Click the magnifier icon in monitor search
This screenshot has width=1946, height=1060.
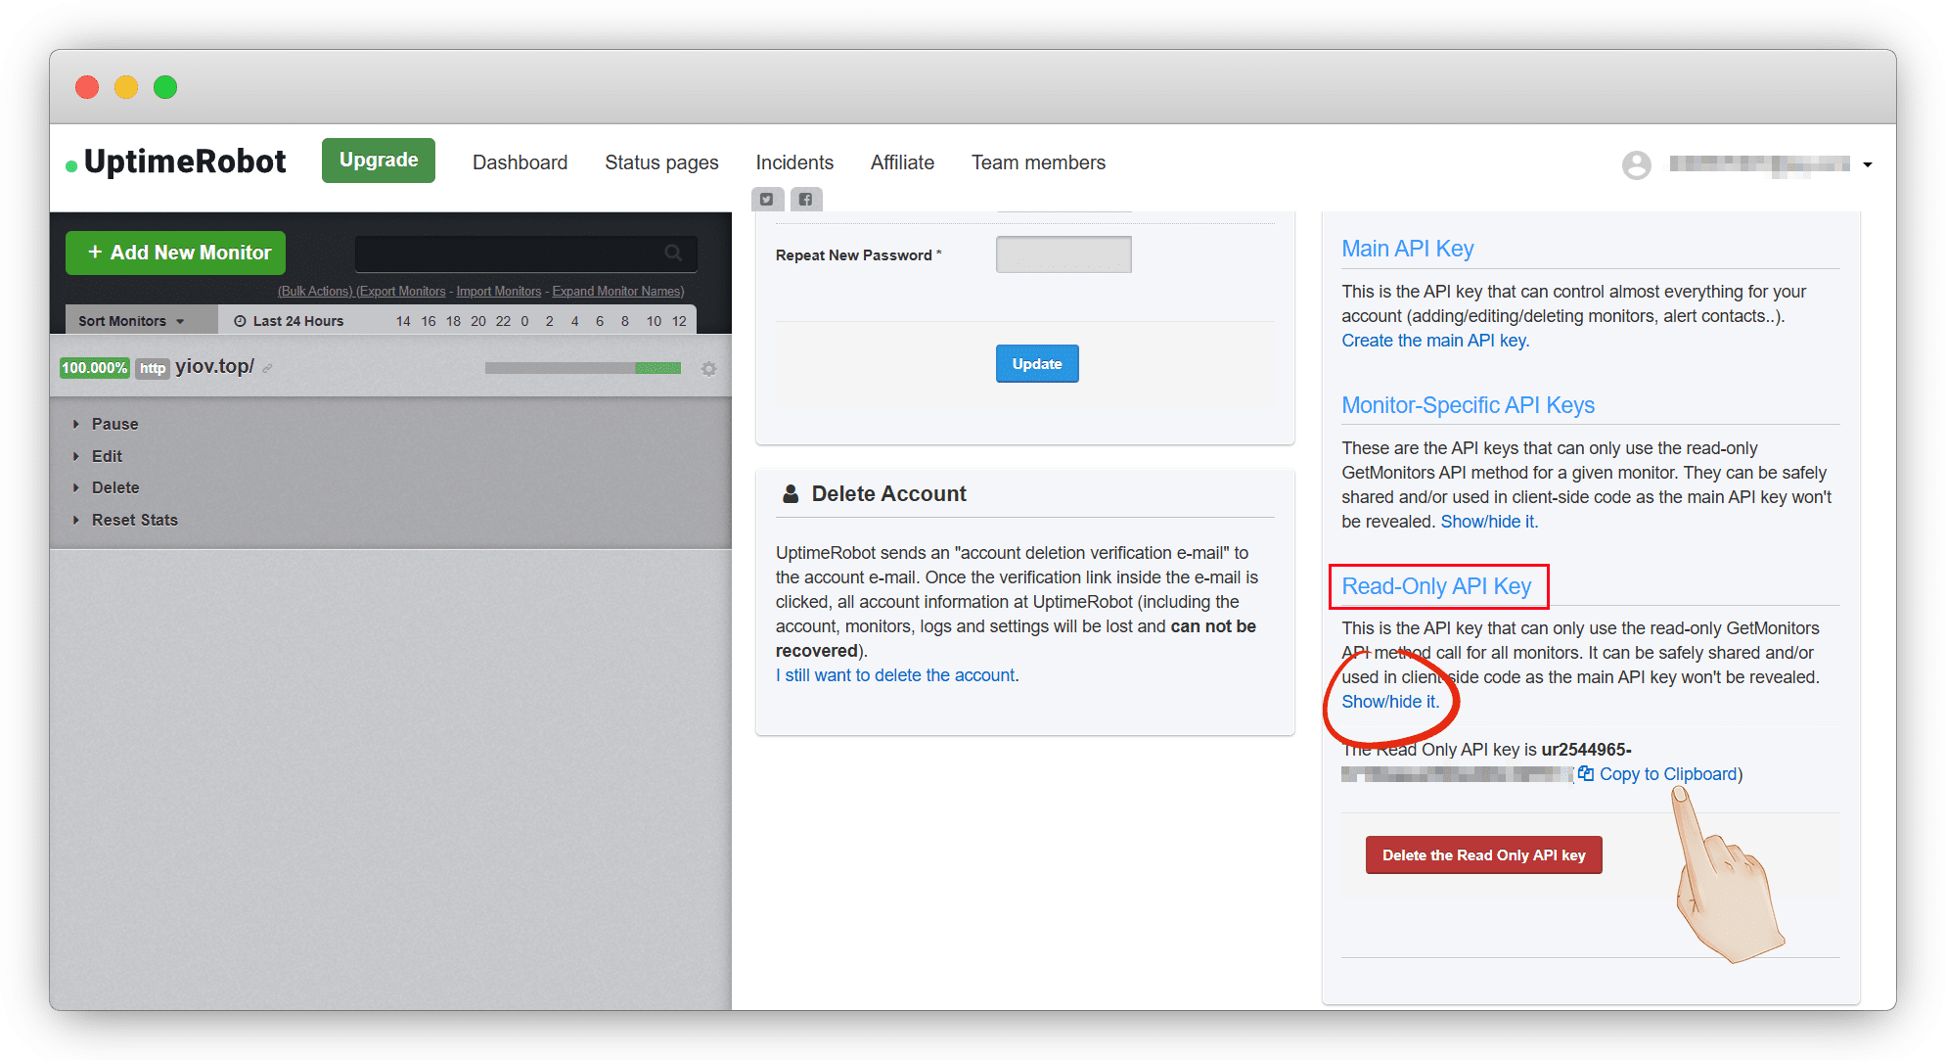(673, 253)
